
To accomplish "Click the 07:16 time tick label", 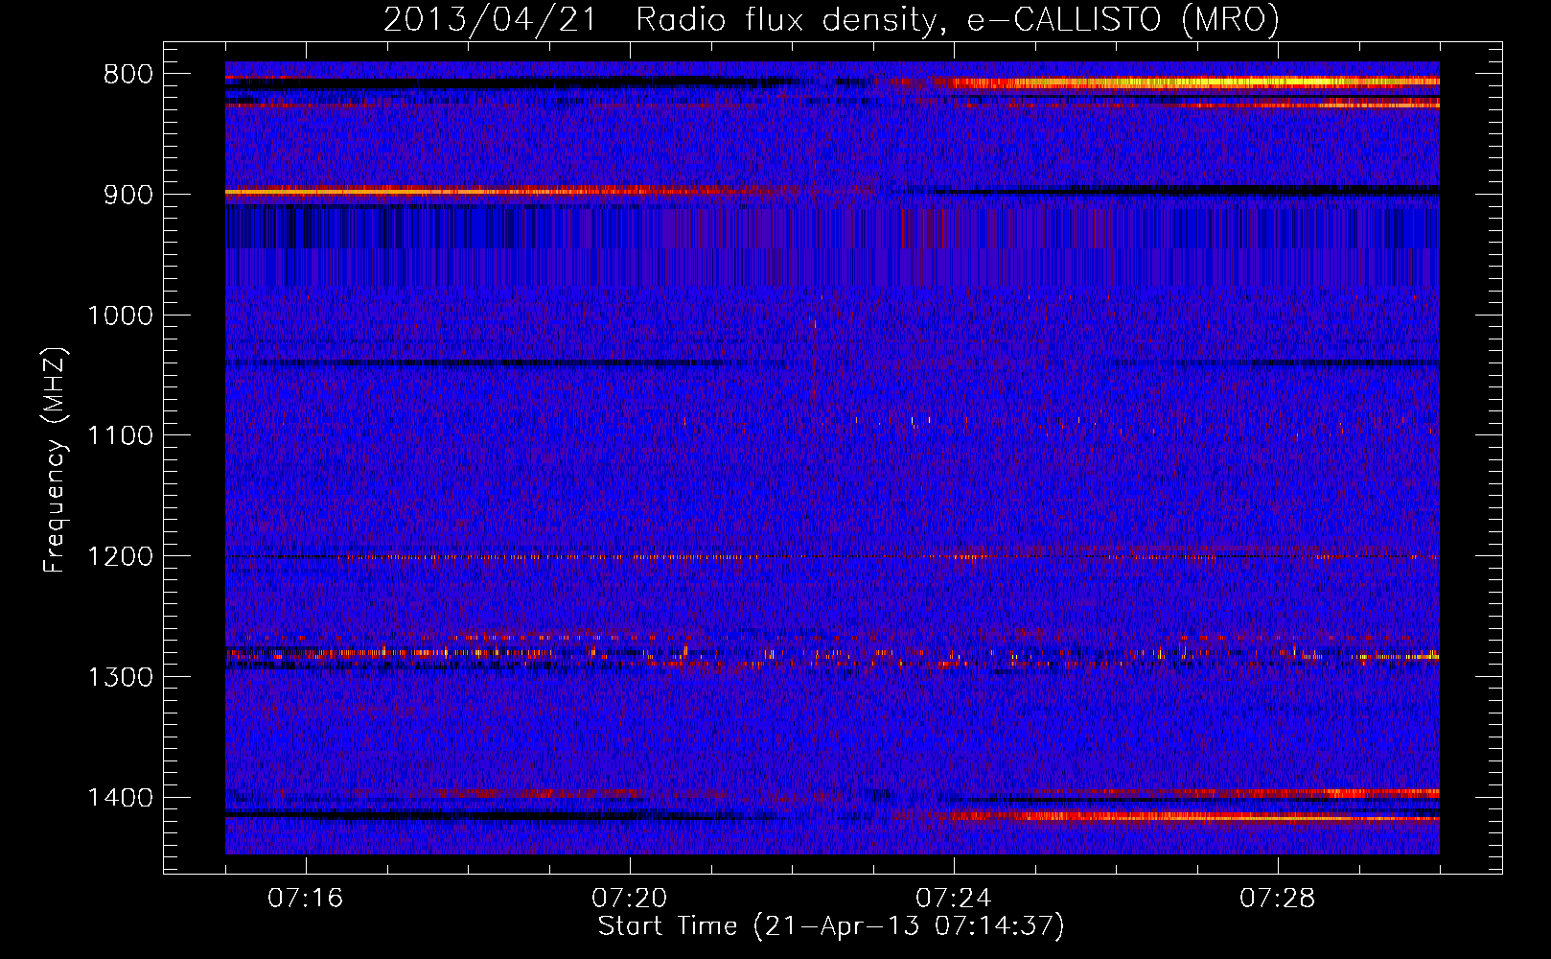I will pos(305,899).
